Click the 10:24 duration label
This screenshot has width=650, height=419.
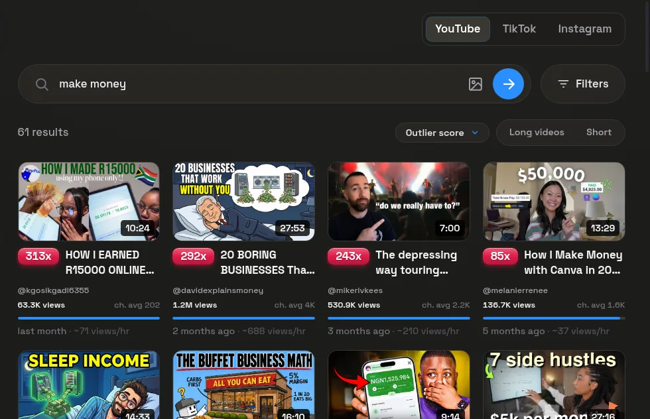click(x=138, y=228)
